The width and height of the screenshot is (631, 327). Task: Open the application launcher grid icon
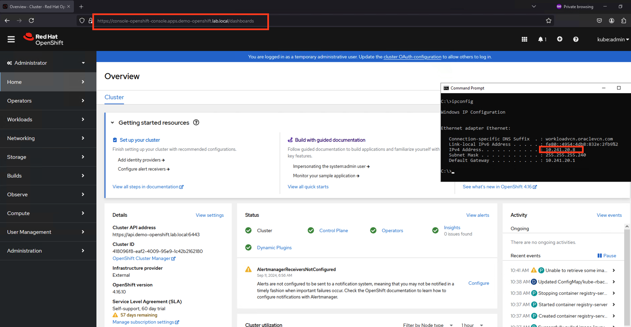pyautogui.click(x=524, y=39)
